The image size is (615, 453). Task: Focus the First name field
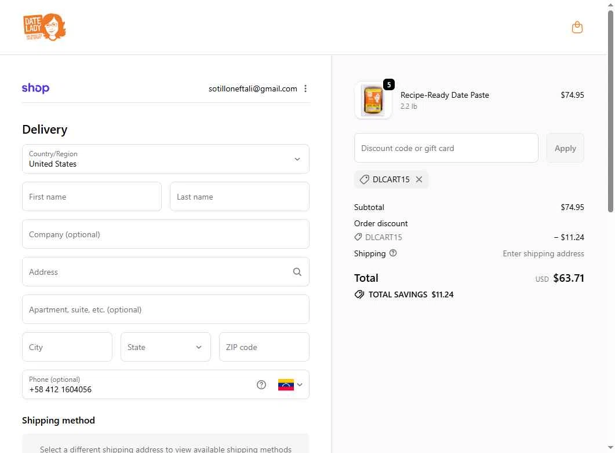pos(92,197)
